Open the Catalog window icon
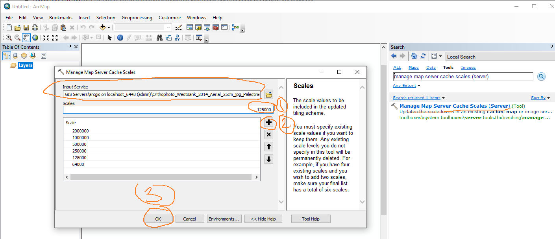This screenshot has width=555, height=239. pos(198,28)
